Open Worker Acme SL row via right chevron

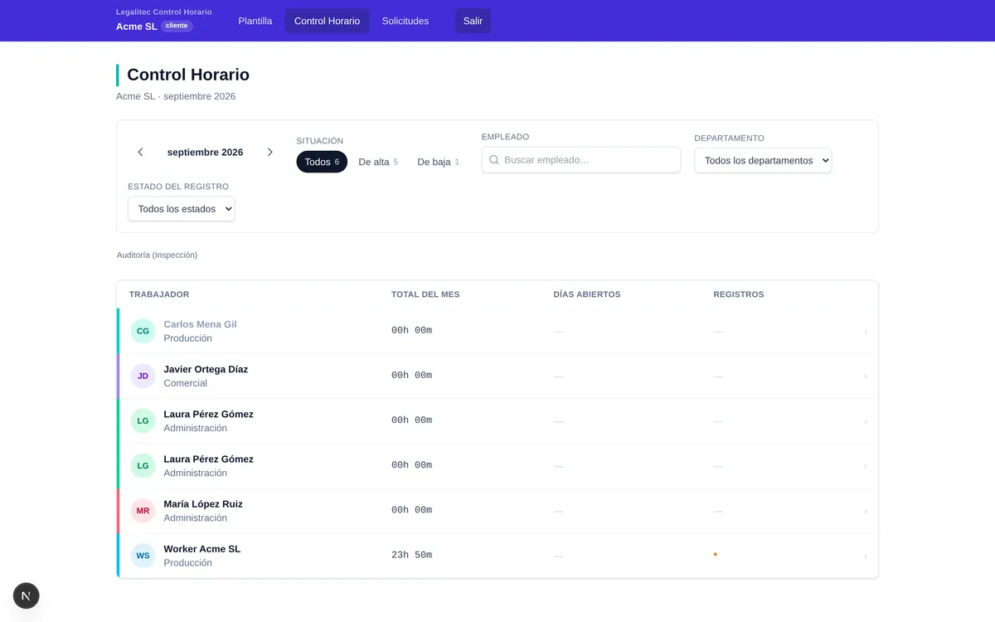coord(866,556)
